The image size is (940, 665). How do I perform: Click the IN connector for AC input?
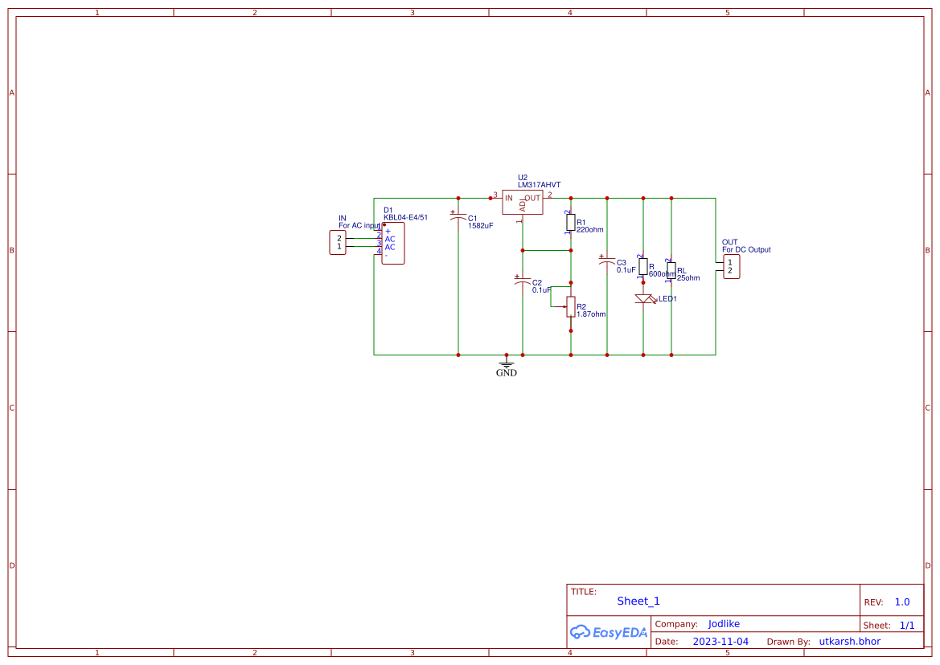[339, 241]
